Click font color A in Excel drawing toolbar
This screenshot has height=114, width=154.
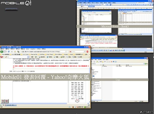click(113, 50)
